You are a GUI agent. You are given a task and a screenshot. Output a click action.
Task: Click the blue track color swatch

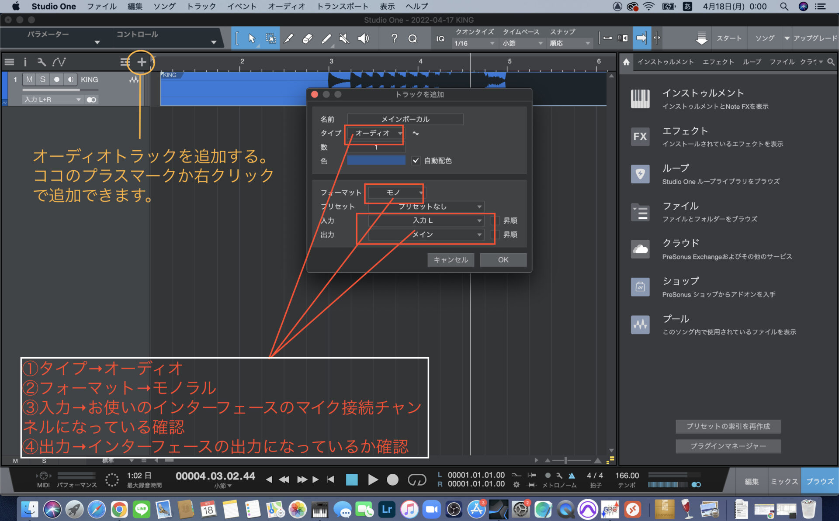(x=376, y=160)
